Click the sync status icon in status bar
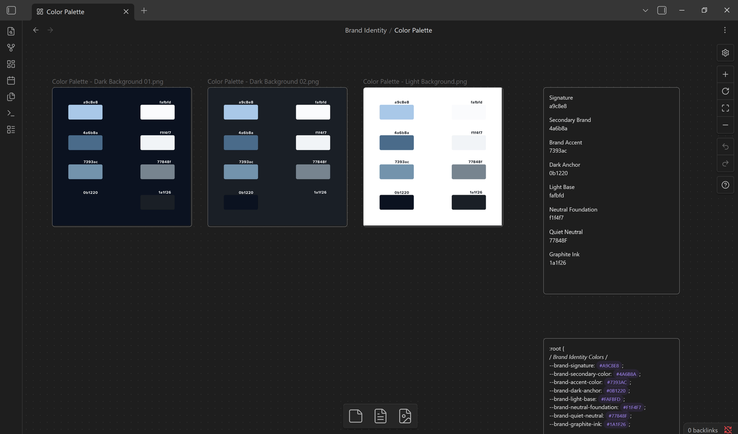The height and width of the screenshot is (434, 738). [728, 430]
